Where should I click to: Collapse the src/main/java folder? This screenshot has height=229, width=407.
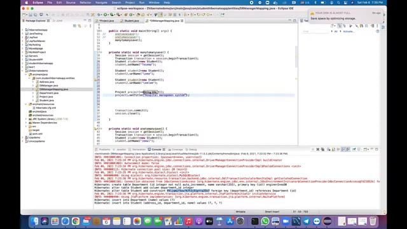[26, 74]
